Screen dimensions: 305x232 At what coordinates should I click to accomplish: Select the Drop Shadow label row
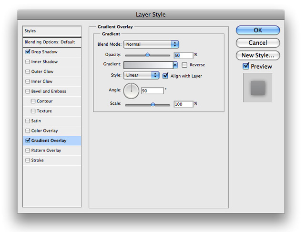(x=52, y=52)
